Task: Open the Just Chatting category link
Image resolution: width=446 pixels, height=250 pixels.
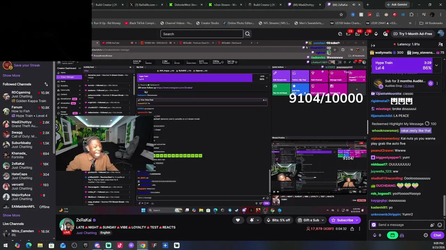Action: [86, 233]
